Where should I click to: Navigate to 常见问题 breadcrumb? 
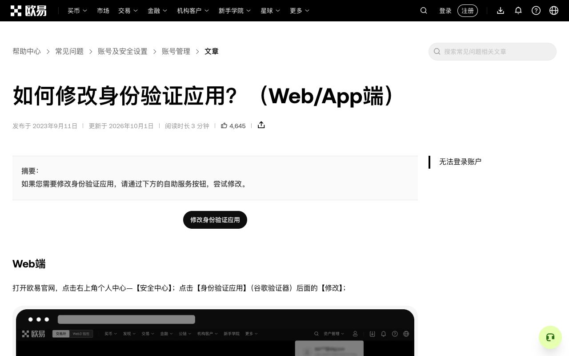point(69,52)
